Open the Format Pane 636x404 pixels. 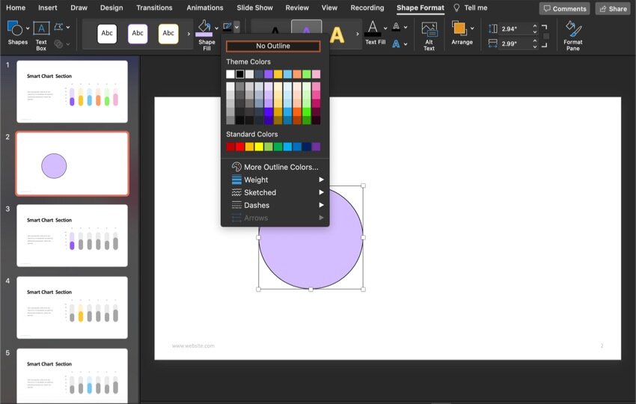(572, 34)
